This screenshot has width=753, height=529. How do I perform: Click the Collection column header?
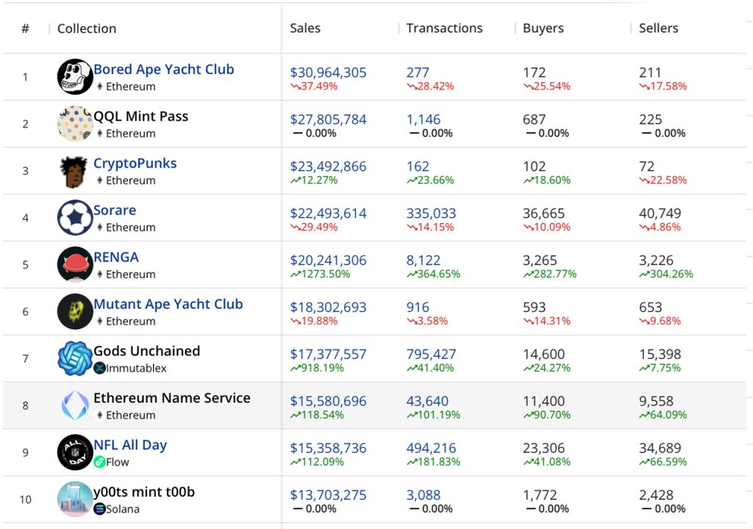pyautogui.click(x=86, y=28)
